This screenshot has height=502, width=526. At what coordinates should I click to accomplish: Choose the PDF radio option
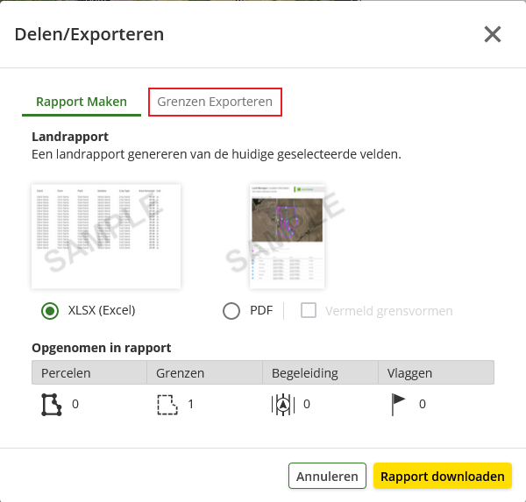pos(231,311)
